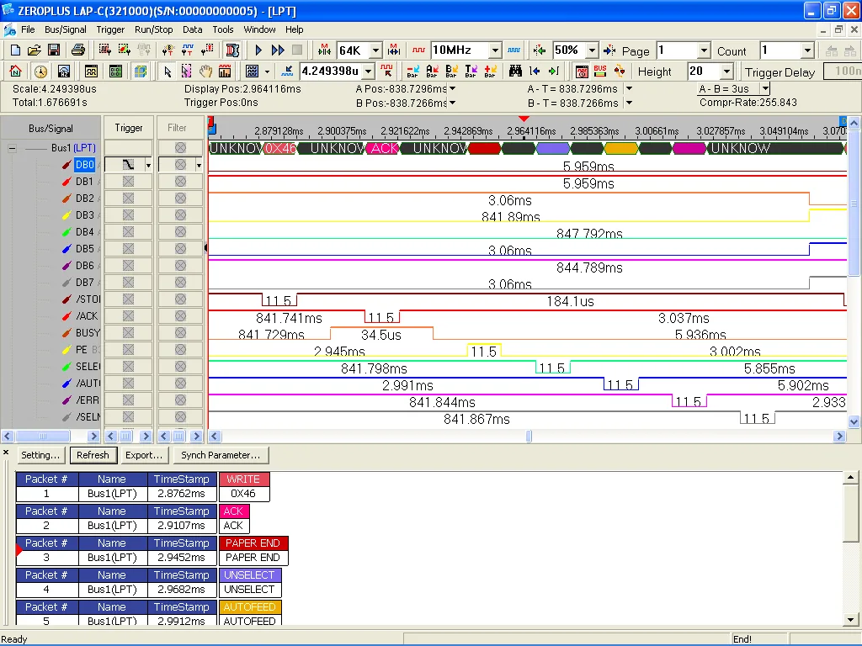
Task: Click the previous edge arrow icon
Action: (x=535, y=71)
